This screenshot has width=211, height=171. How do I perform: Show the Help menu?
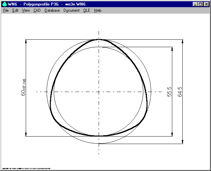pos(98,10)
